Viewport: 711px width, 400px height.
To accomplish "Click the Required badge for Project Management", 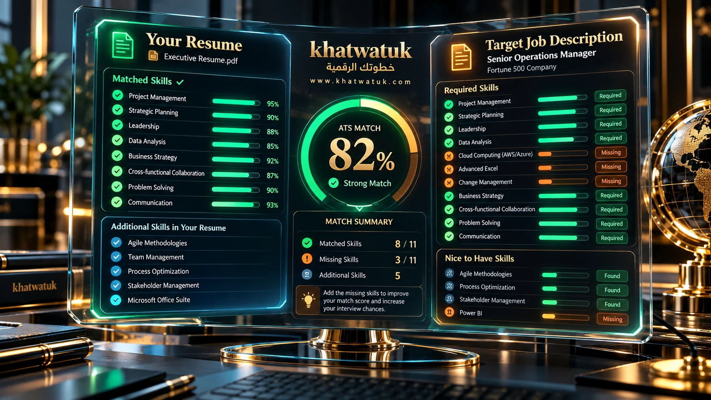I will click(610, 96).
